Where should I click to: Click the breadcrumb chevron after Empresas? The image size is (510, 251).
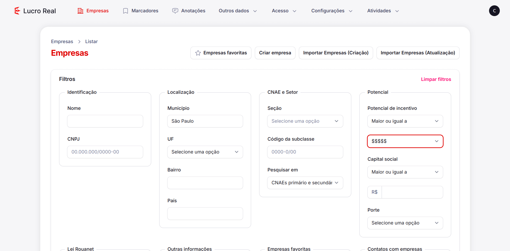tap(79, 42)
